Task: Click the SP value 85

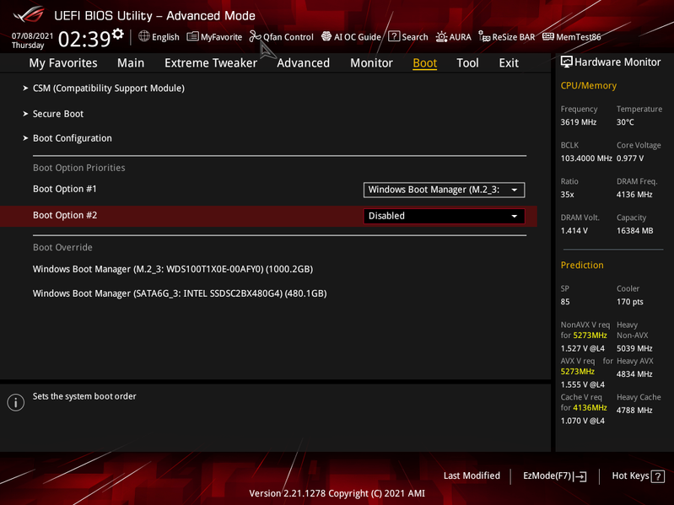Action: point(565,302)
